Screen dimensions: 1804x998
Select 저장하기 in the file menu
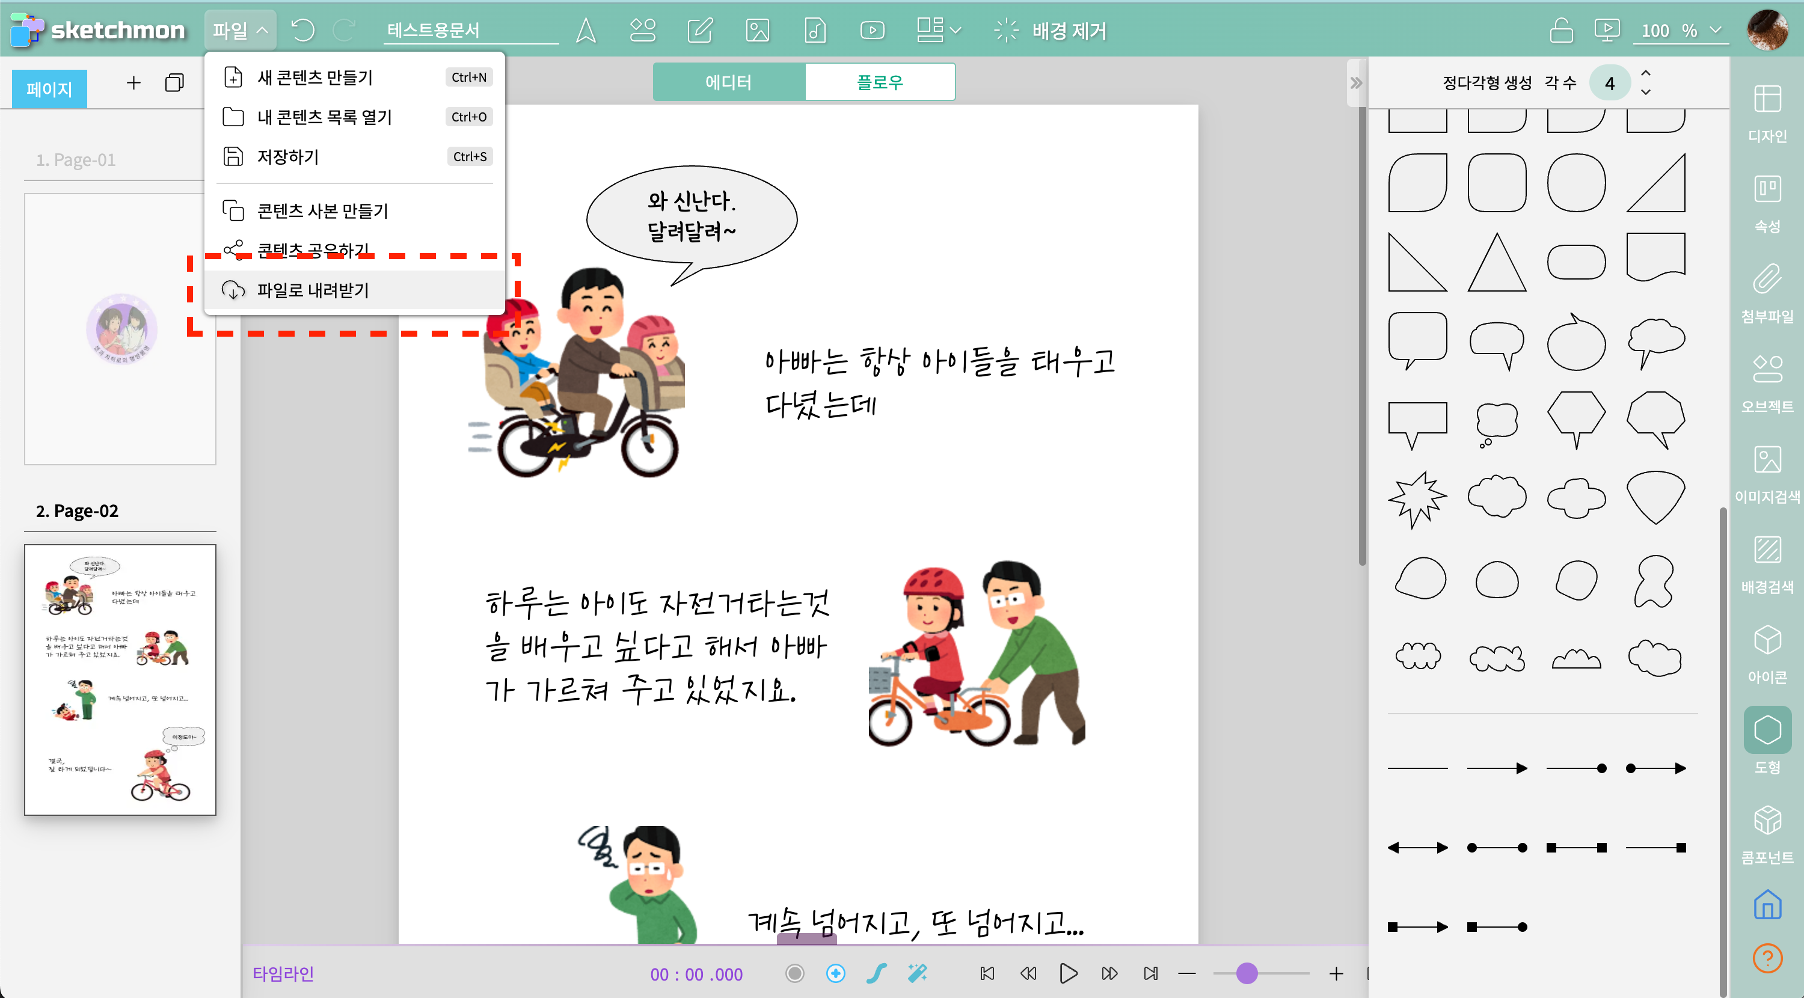click(288, 156)
